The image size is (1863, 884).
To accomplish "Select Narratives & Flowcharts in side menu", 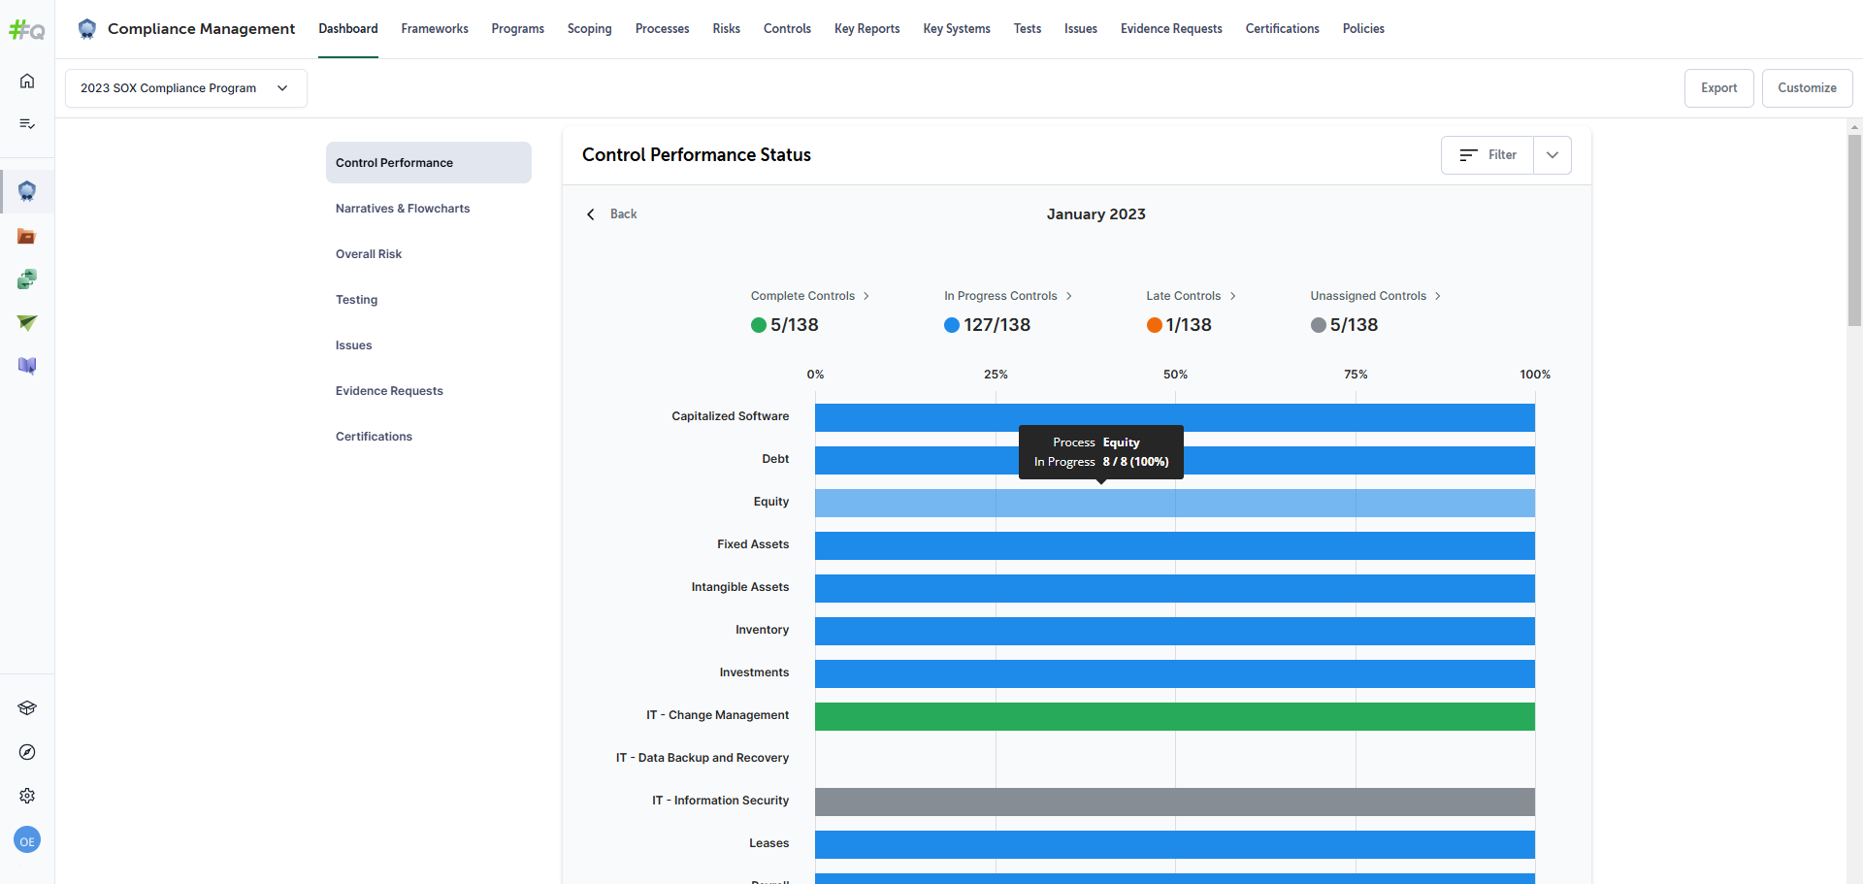I will point(403,209).
